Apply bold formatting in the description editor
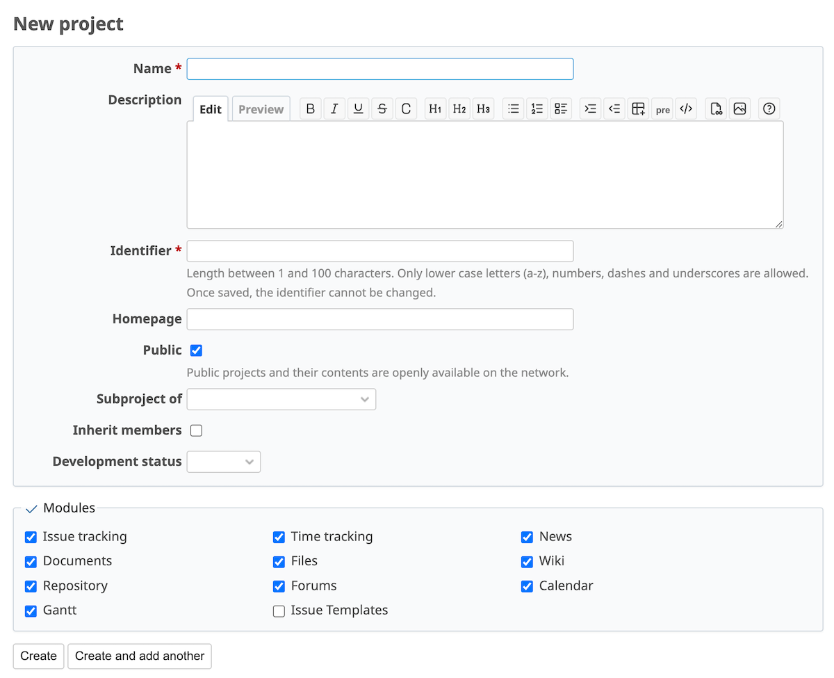The width and height of the screenshot is (834, 678). click(x=310, y=108)
